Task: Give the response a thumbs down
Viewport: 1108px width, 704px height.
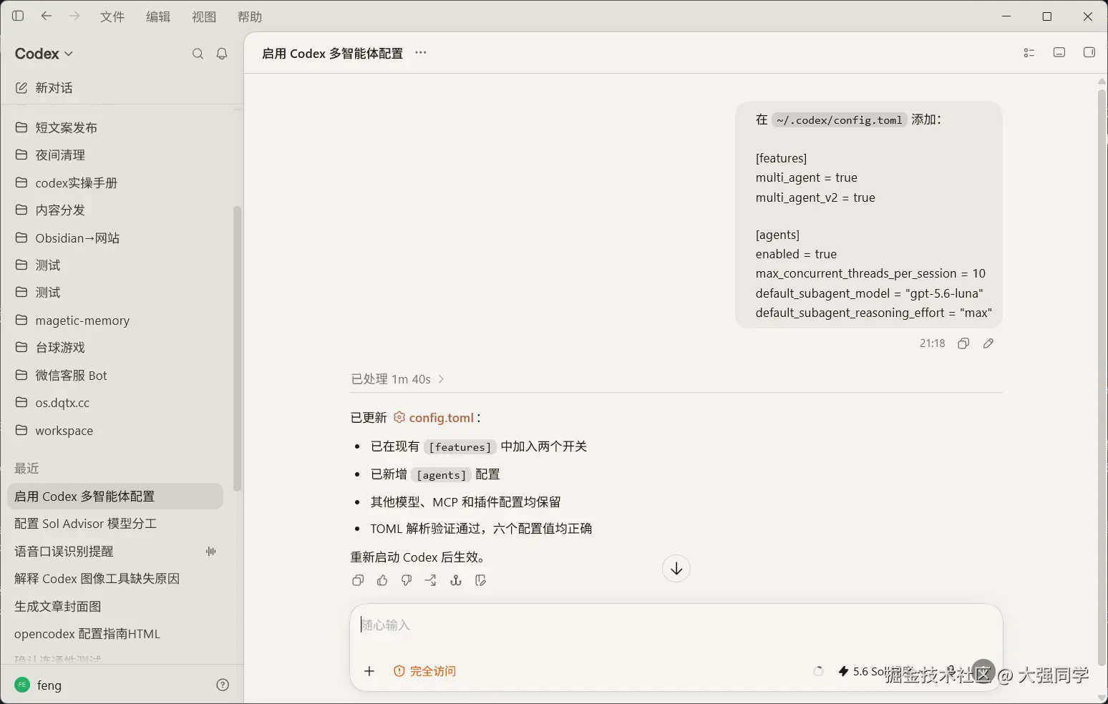Action: coord(407,580)
